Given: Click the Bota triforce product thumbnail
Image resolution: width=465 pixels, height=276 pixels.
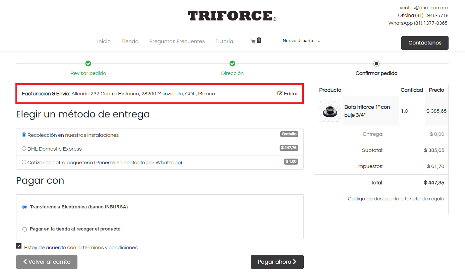Looking at the screenshot, I should click(330, 111).
